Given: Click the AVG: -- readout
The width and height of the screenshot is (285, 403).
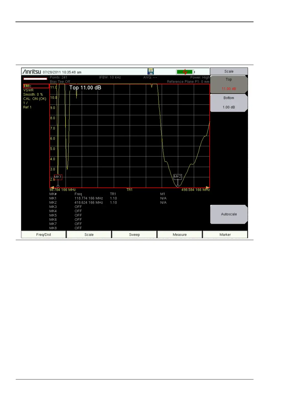Looking at the screenshot, I should pyautogui.click(x=150, y=77).
